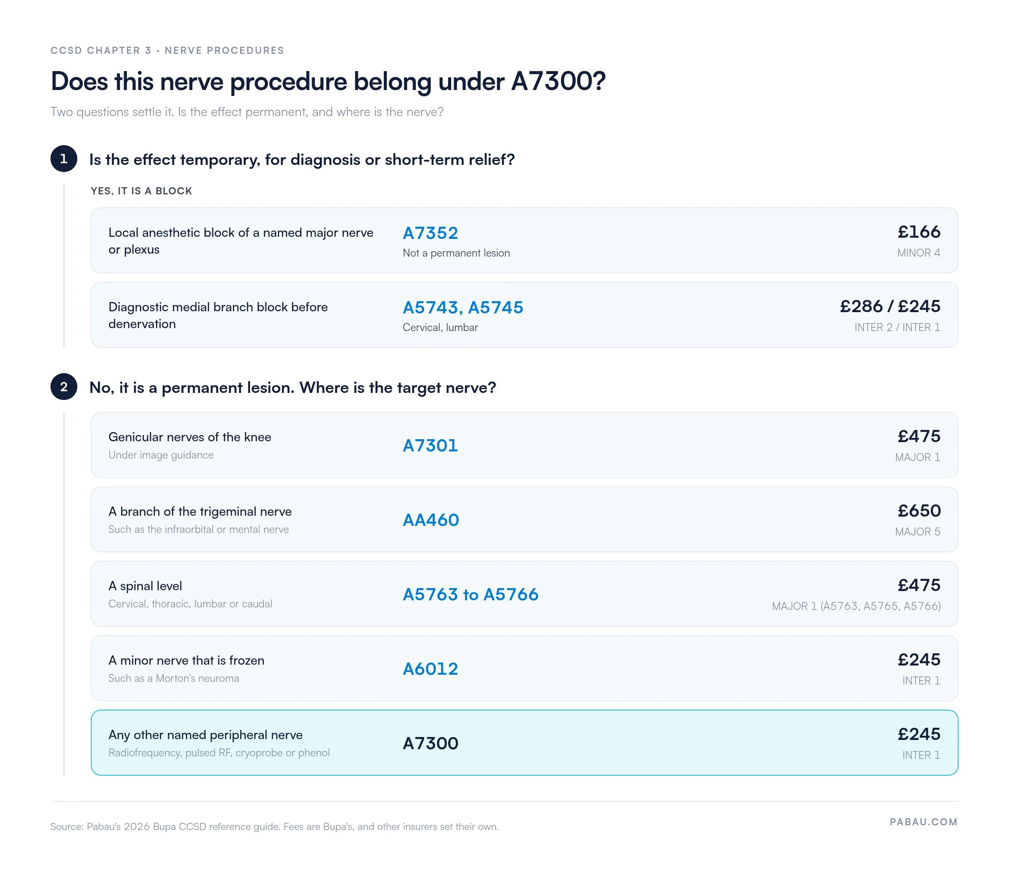
Task: Click question 'Is the effect temporary' heading
Action: [x=302, y=160]
